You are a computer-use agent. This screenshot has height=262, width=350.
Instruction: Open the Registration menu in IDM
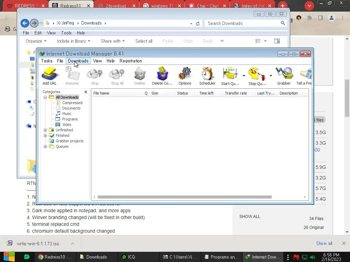click(131, 61)
